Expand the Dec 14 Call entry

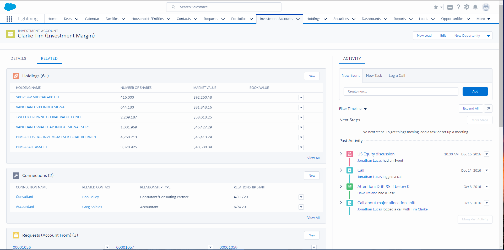pos(341,170)
